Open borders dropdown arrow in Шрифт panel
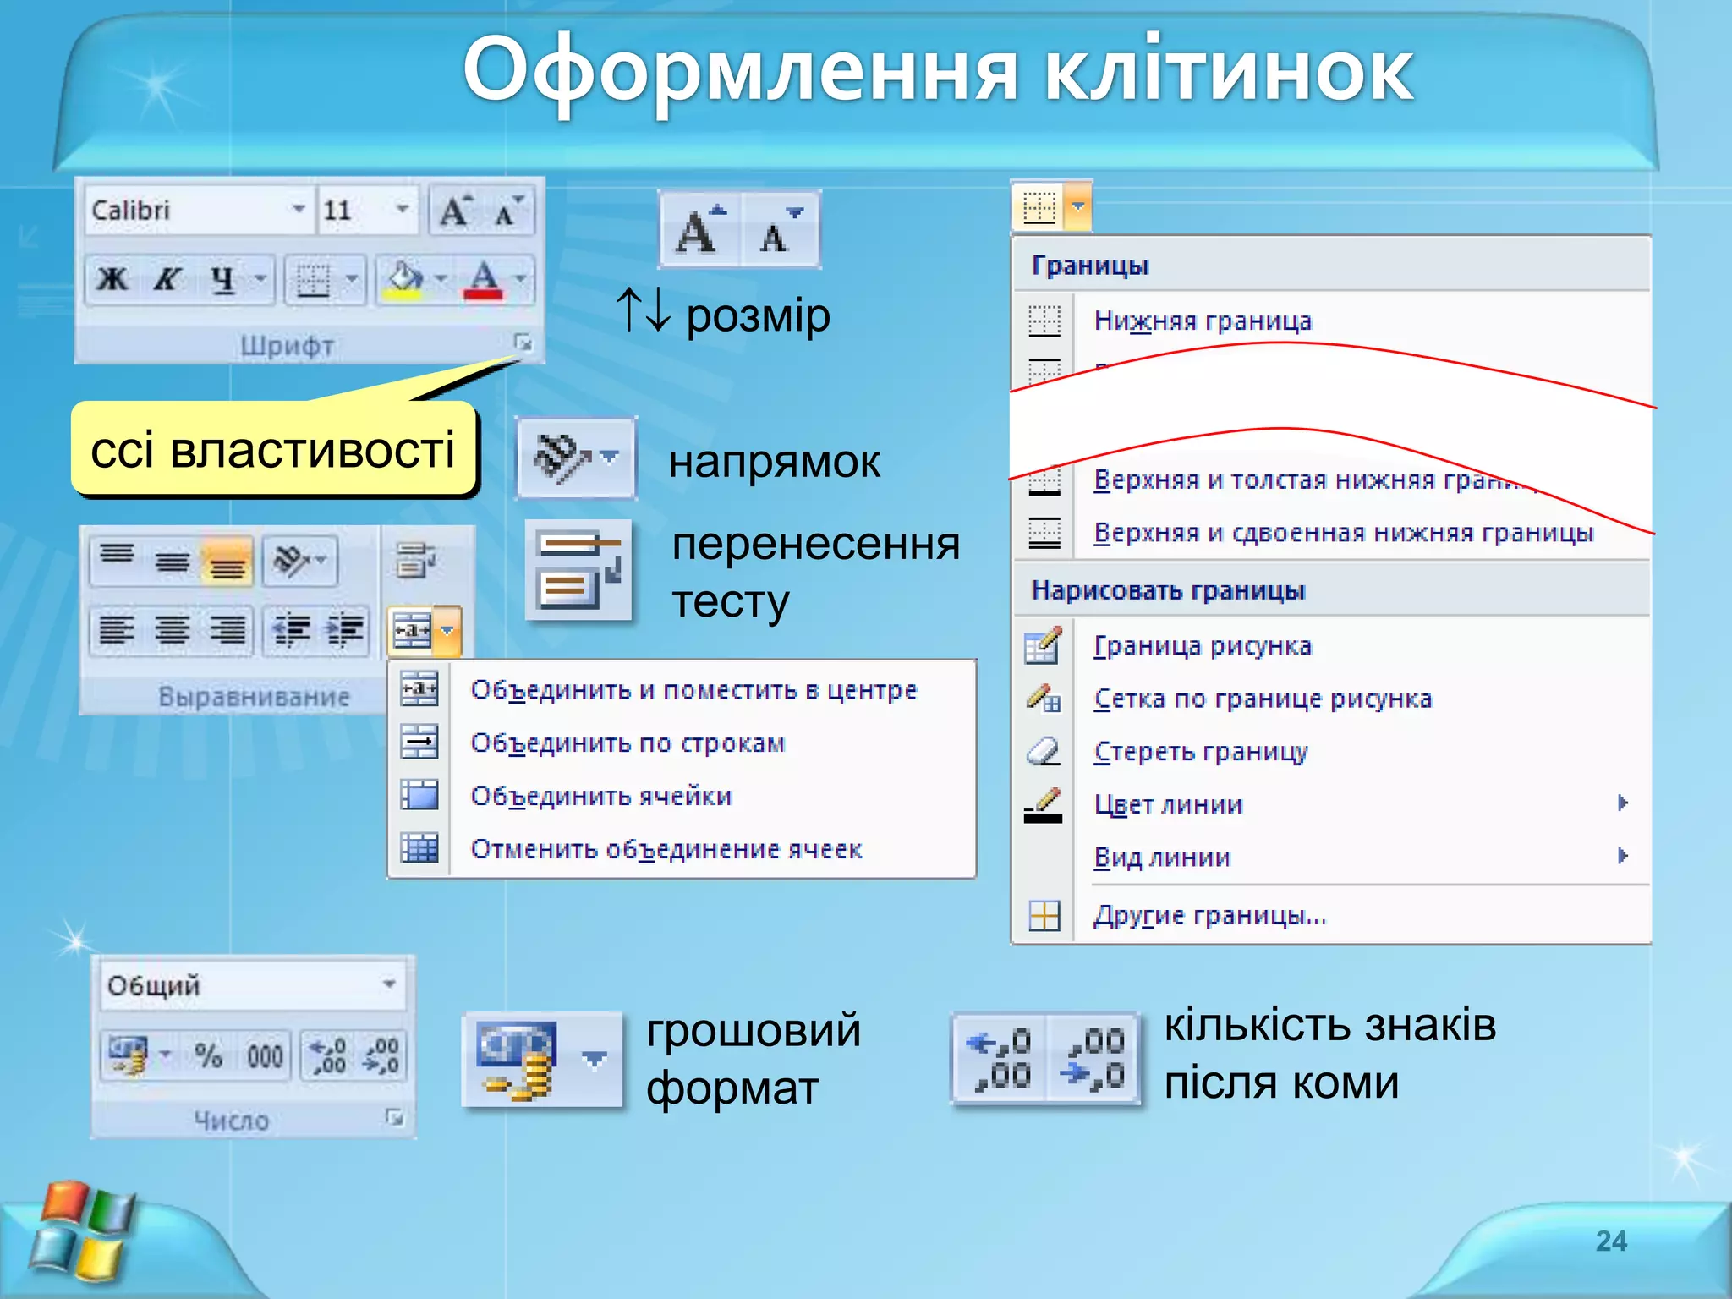1732x1299 pixels. [x=352, y=279]
